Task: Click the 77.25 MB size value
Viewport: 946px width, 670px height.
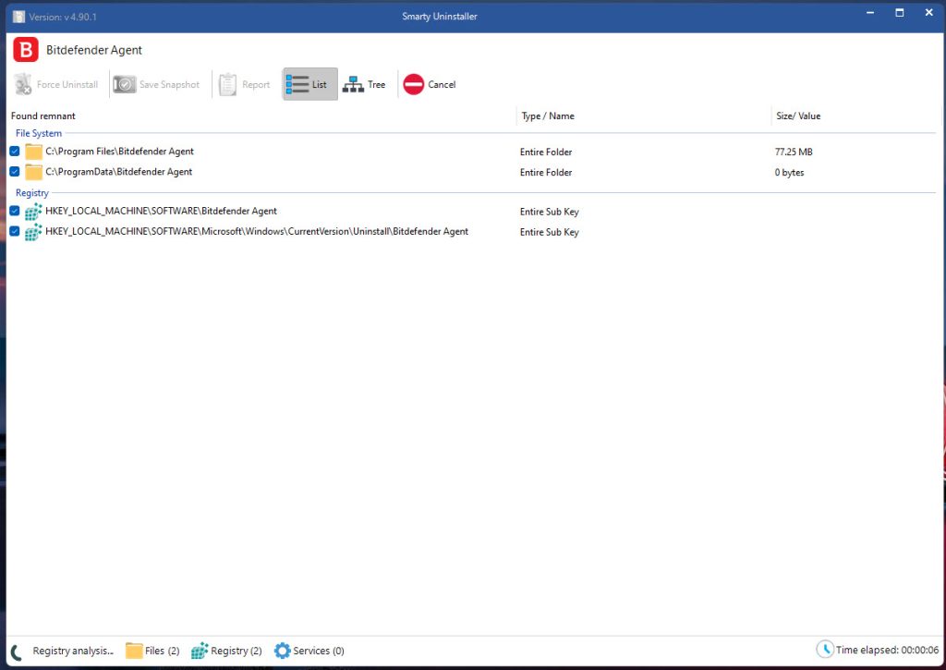Action: (x=794, y=152)
